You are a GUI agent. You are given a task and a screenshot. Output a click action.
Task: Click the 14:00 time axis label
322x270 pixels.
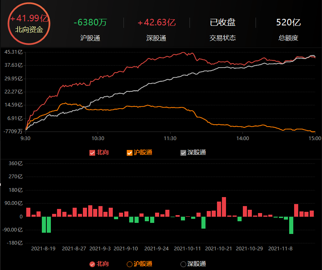[x=242, y=138]
